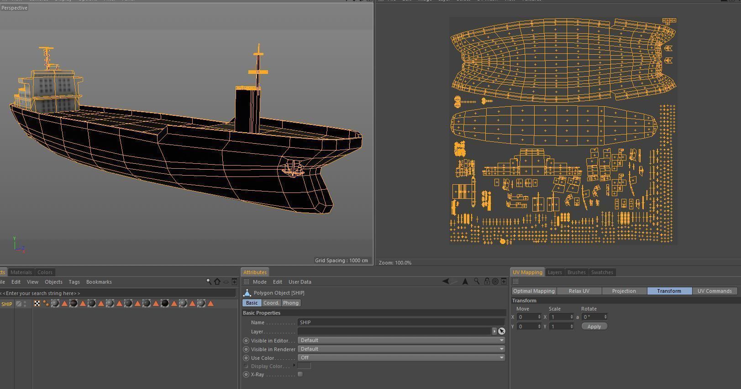
Task: Open the Object Manager search magnifier icon
Action: 209,282
